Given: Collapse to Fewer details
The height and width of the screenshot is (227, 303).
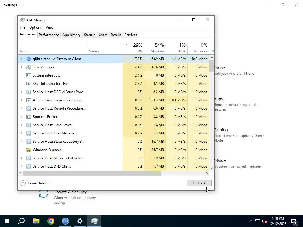Looking at the screenshot, I should click(34, 183).
